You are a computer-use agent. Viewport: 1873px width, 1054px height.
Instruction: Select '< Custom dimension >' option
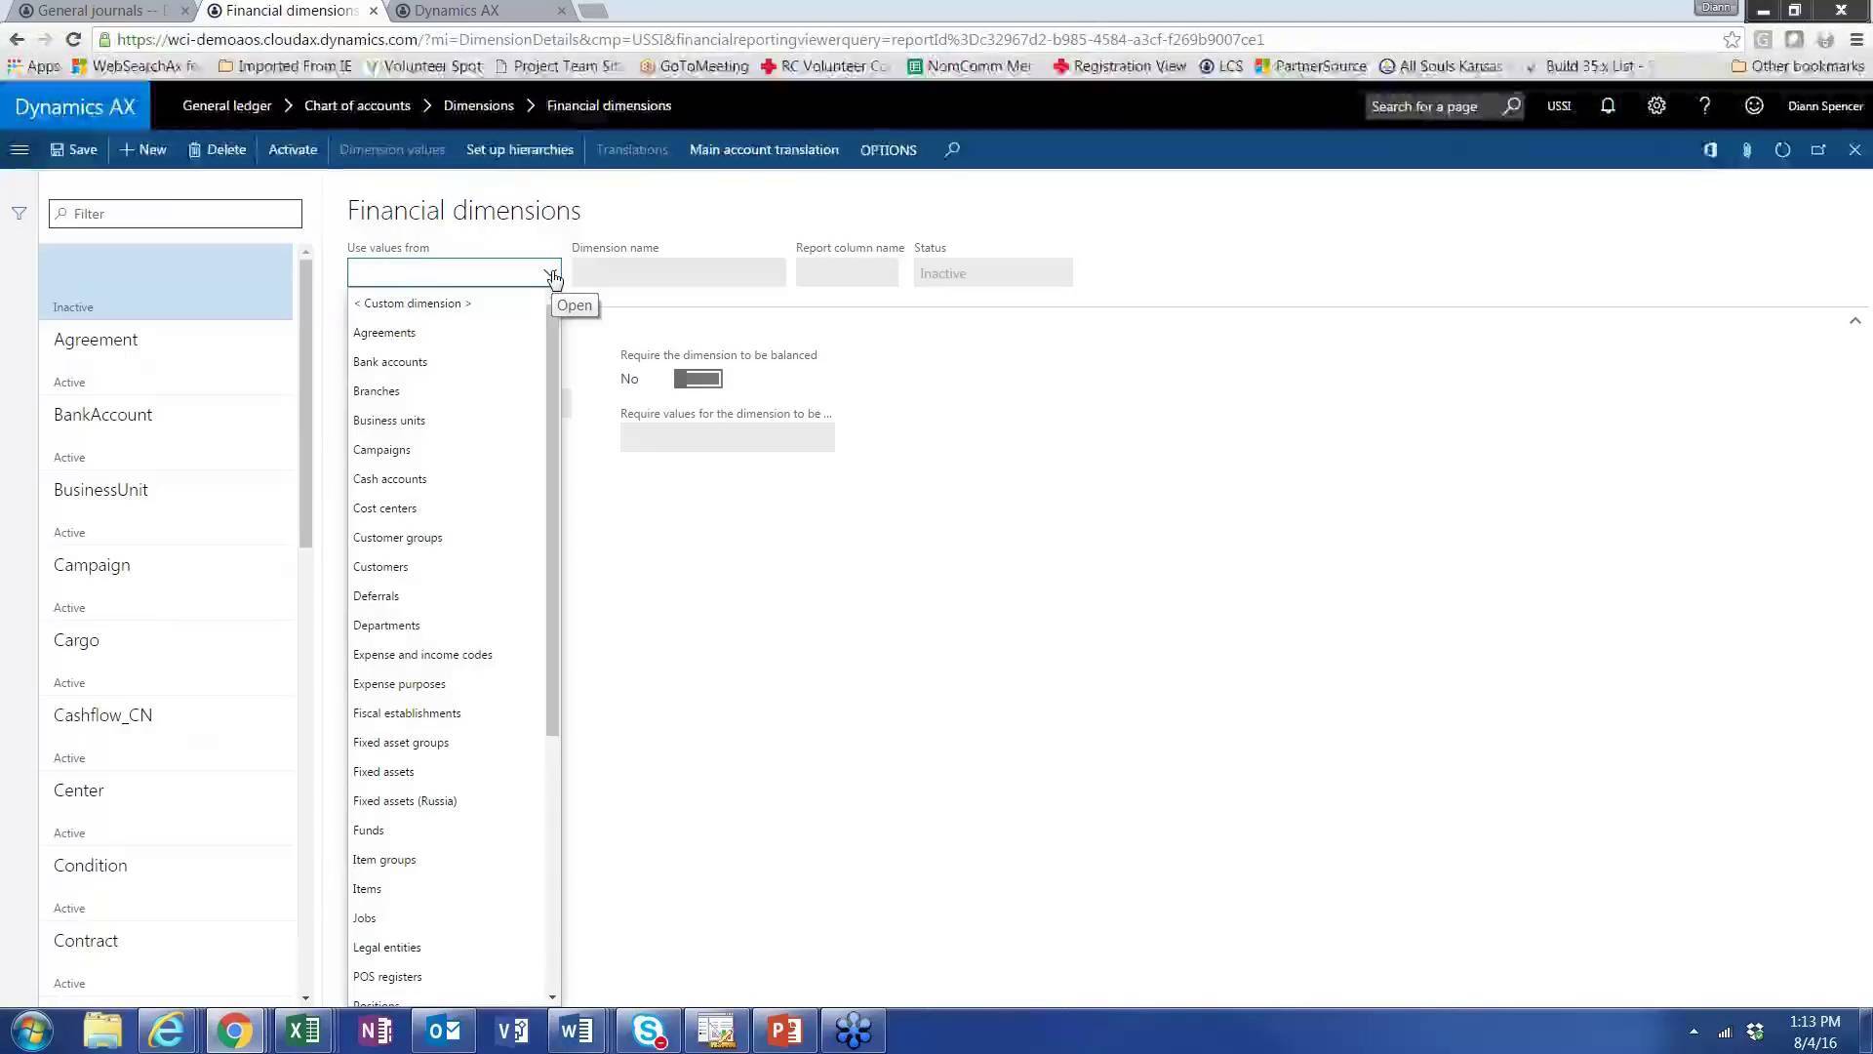click(412, 303)
